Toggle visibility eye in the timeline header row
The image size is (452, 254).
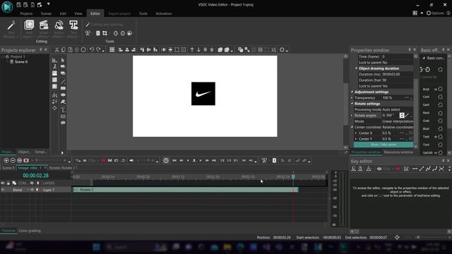[x=3, y=183]
